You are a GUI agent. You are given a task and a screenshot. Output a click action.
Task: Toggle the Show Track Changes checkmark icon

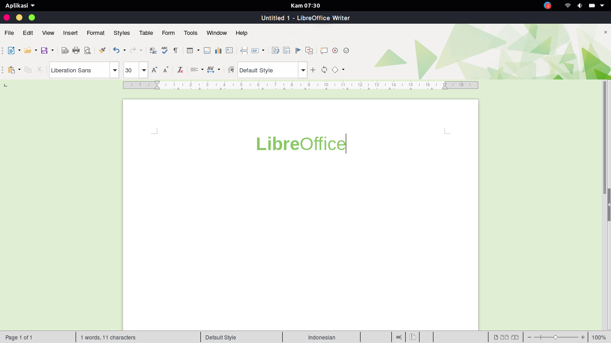[346, 50]
